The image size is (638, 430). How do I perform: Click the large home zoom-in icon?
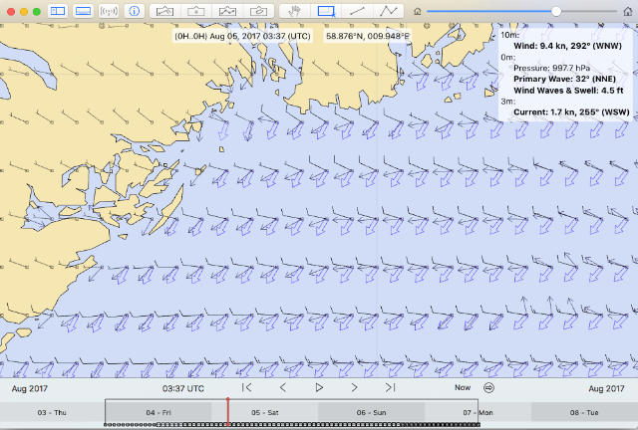(x=628, y=11)
